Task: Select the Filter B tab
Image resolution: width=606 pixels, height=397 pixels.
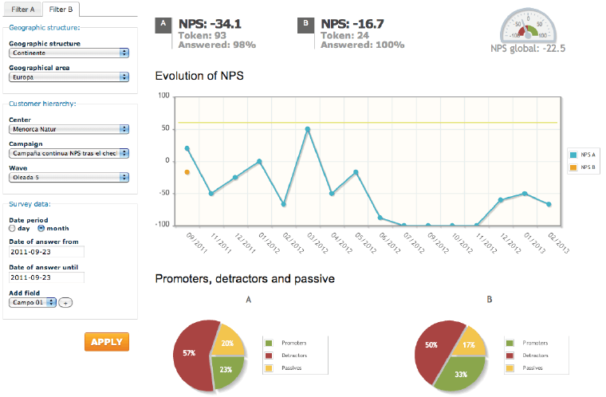Action: 61,10
